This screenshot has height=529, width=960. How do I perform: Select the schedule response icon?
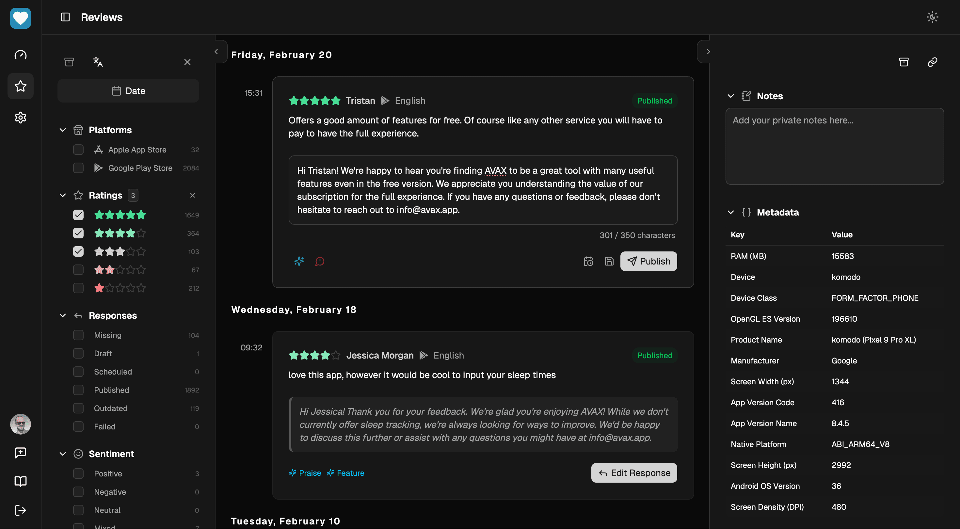tap(588, 261)
